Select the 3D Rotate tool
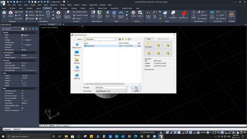This screenshot has width=247, height=139. 194,15
